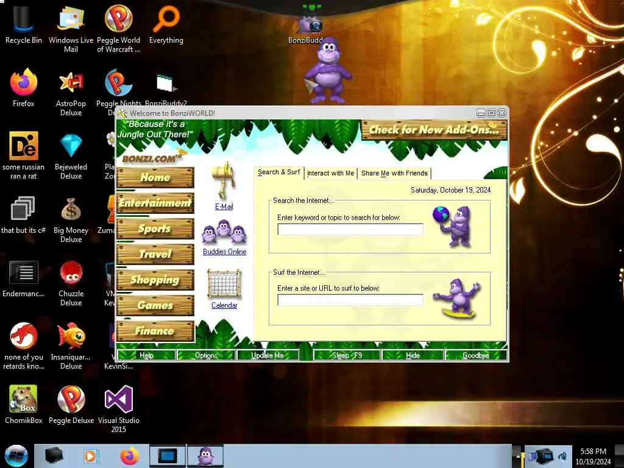Click the taskbar clock showing 5:58 PM
This screenshot has width=624, height=468.
[x=593, y=456]
